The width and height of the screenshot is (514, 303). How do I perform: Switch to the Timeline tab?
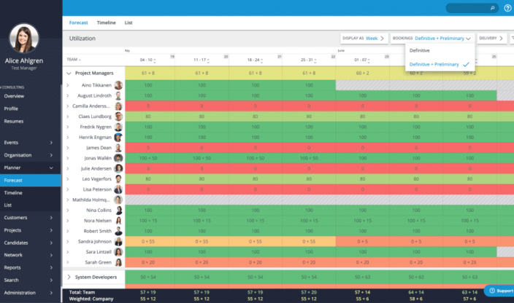coord(106,23)
